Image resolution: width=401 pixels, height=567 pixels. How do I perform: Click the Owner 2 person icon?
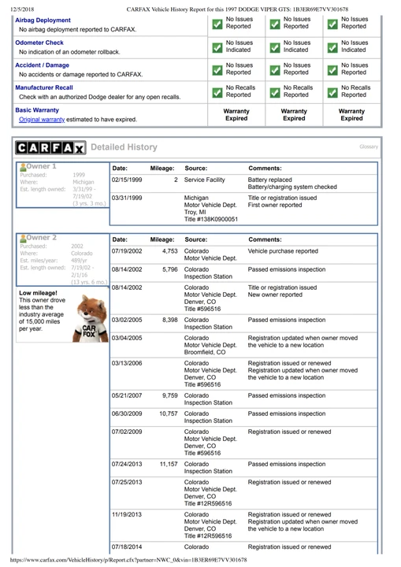[23, 239]
